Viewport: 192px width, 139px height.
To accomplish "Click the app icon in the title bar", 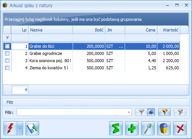I will [5, 5].
